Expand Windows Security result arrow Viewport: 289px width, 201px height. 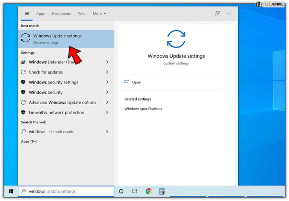[107, 92]
